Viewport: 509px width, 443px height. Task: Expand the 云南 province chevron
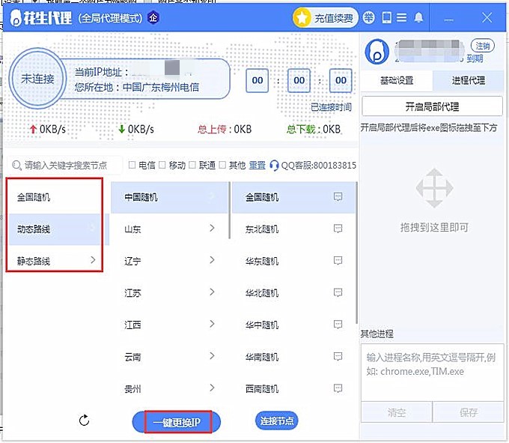click(x=212, y=355)
